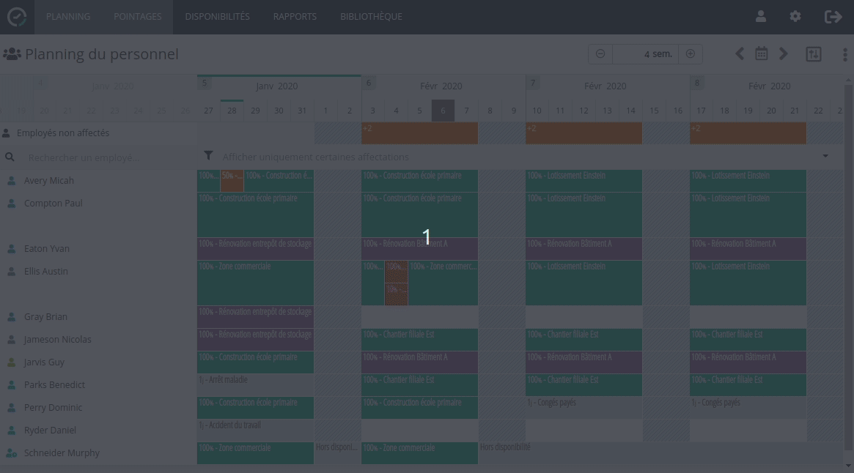The image size is (854, 473).
Task: Select employee Avery Micah
Action: tap(48, 181)
